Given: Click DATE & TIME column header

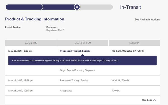Looking at the screenshot, I should pos(31,43).
